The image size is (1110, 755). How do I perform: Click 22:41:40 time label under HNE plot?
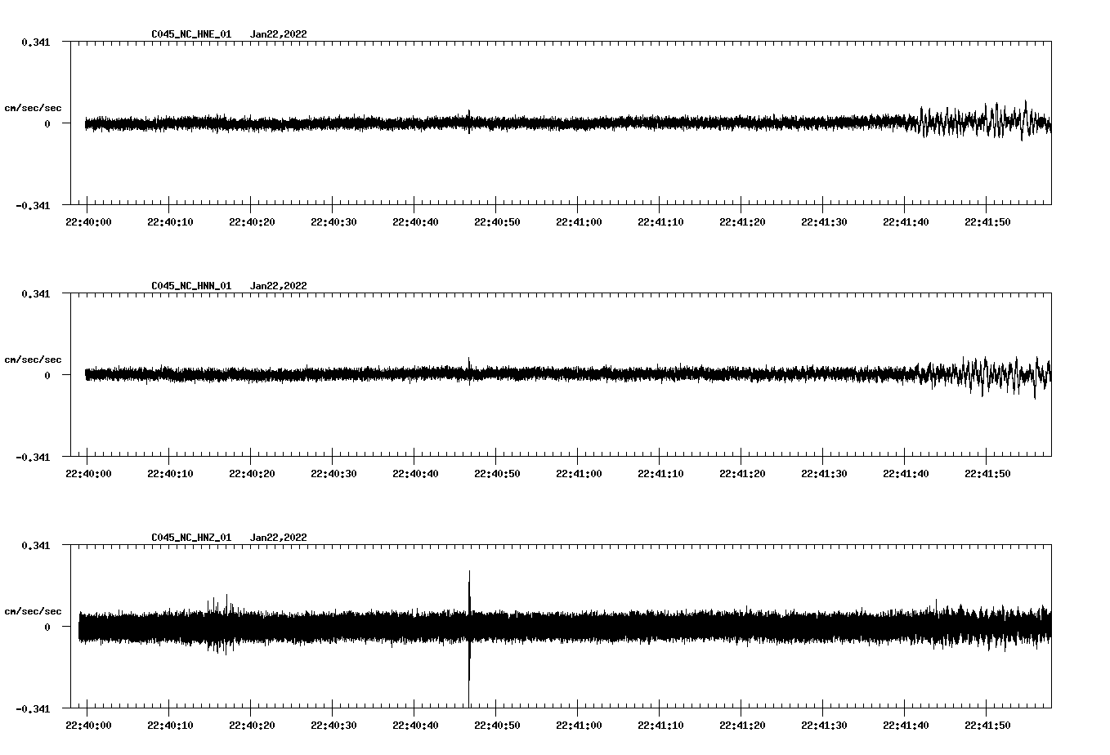point(906,222)
